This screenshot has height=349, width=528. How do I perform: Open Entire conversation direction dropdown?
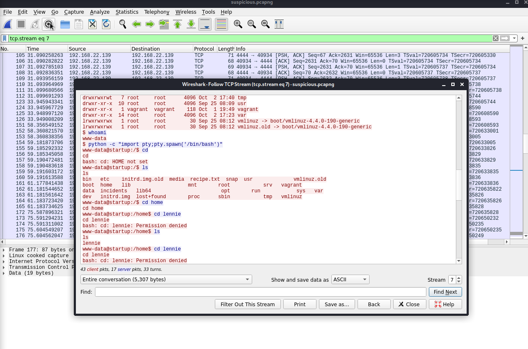tap(166, 280)
